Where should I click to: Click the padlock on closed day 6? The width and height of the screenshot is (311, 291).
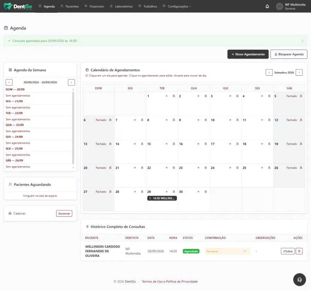pos(110,120)
